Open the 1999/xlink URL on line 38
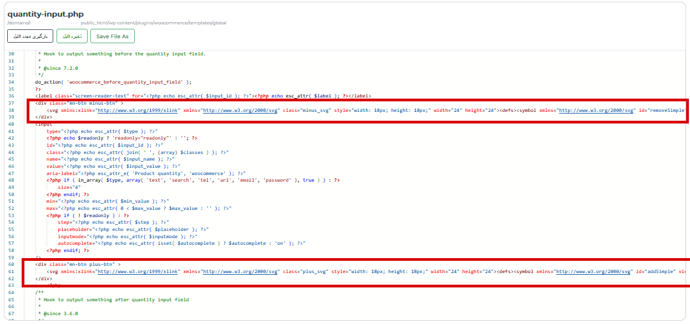 tap(138, 111)
